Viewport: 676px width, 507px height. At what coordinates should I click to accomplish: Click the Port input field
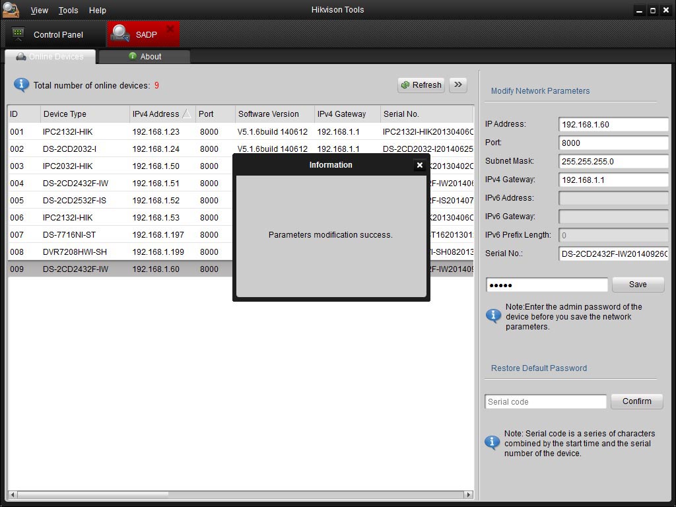point(613,143)
